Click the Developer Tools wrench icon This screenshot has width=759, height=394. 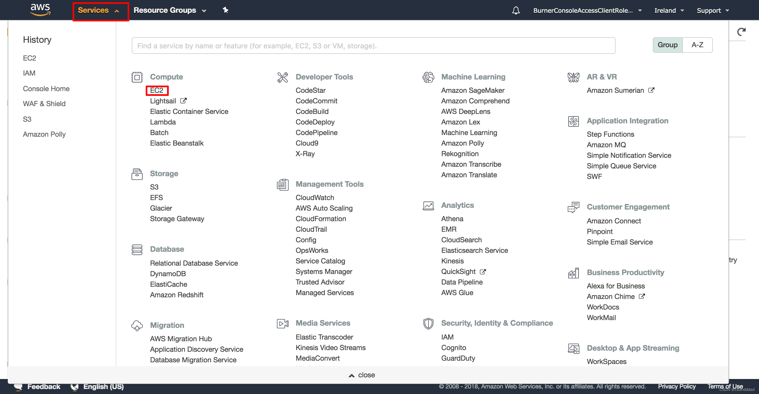(282, 77)
